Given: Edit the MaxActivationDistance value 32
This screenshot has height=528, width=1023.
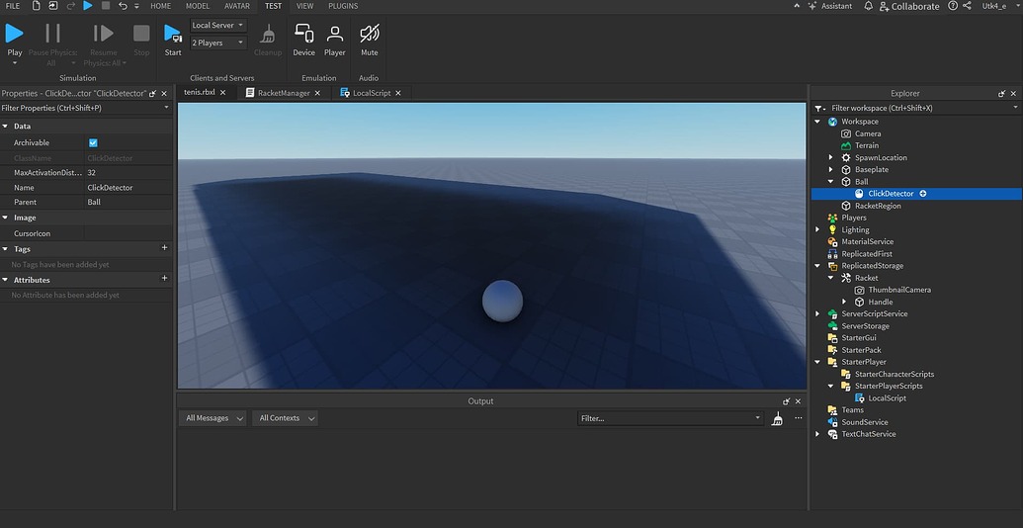Looking at the screenshot, I should click(x=128, y=173).
